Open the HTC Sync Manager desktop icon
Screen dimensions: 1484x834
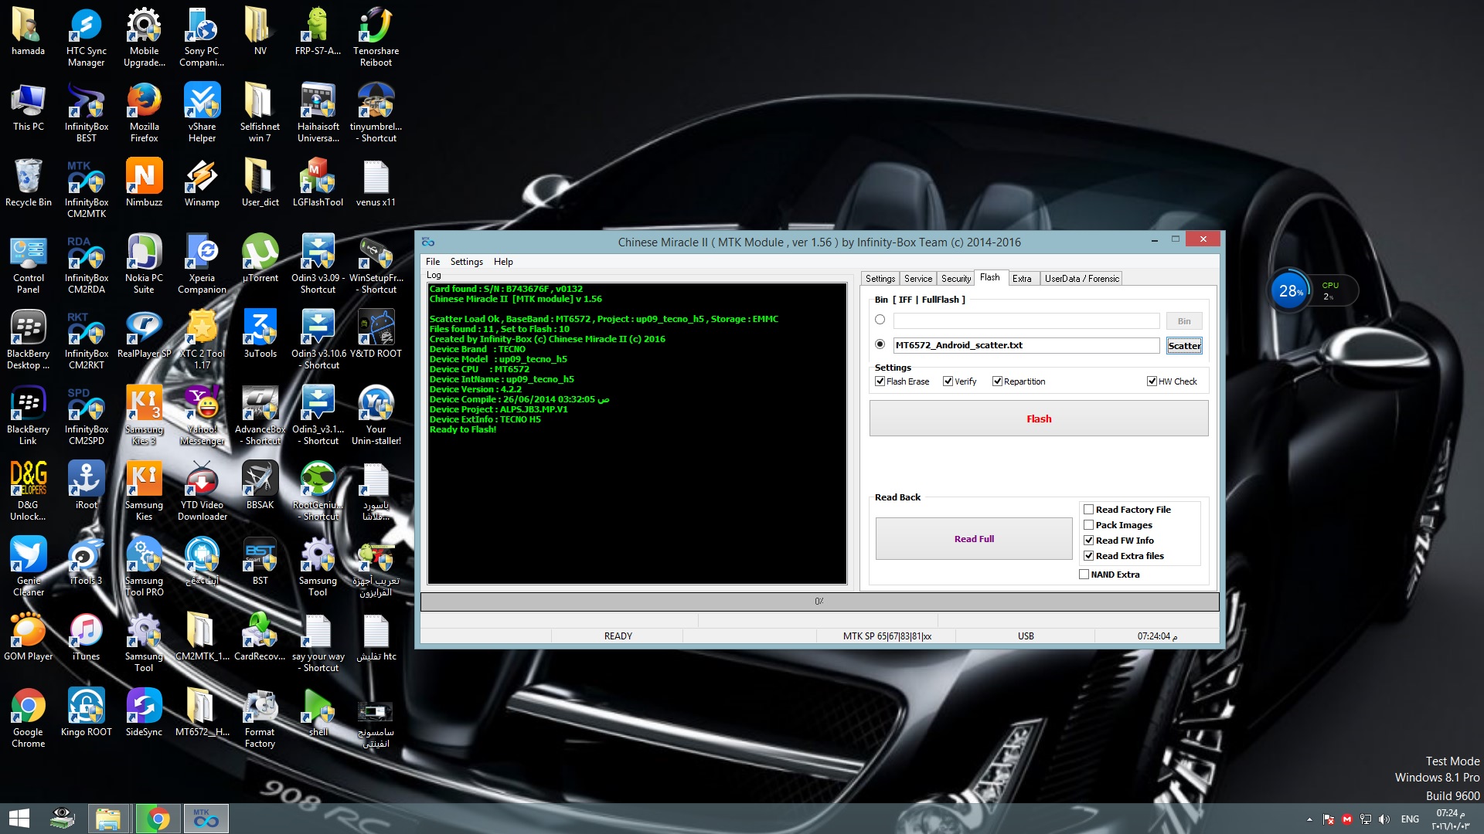tap(86, 36)
